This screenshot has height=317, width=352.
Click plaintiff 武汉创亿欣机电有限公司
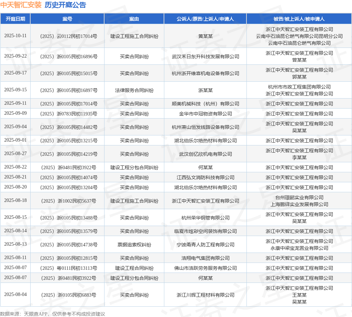206,154
